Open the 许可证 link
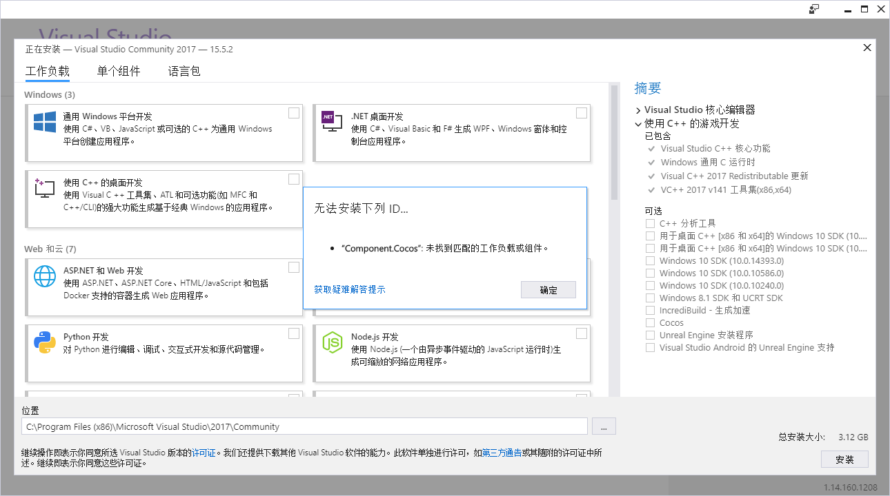The image size is (890, 496). click(204, 453)
